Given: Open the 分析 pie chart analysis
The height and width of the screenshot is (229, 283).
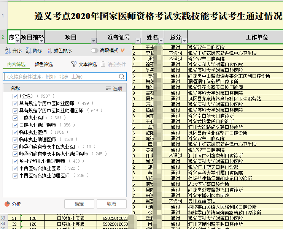Looking at the screenshot, I should [7, 204].
